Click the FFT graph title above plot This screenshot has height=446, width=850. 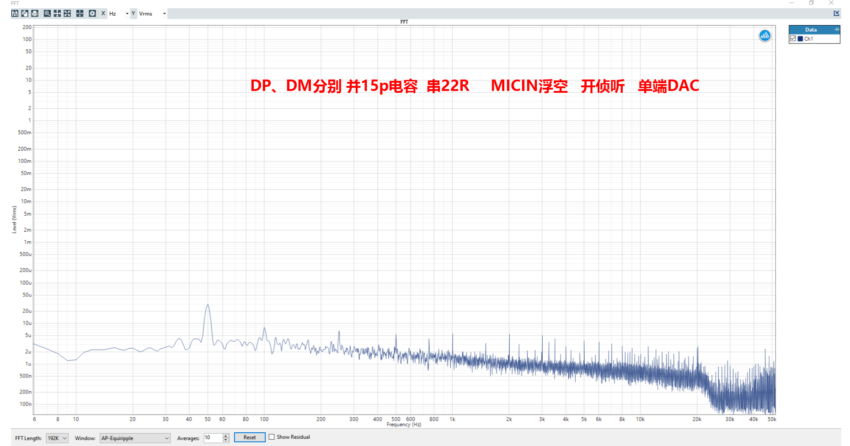pos(404,21)
